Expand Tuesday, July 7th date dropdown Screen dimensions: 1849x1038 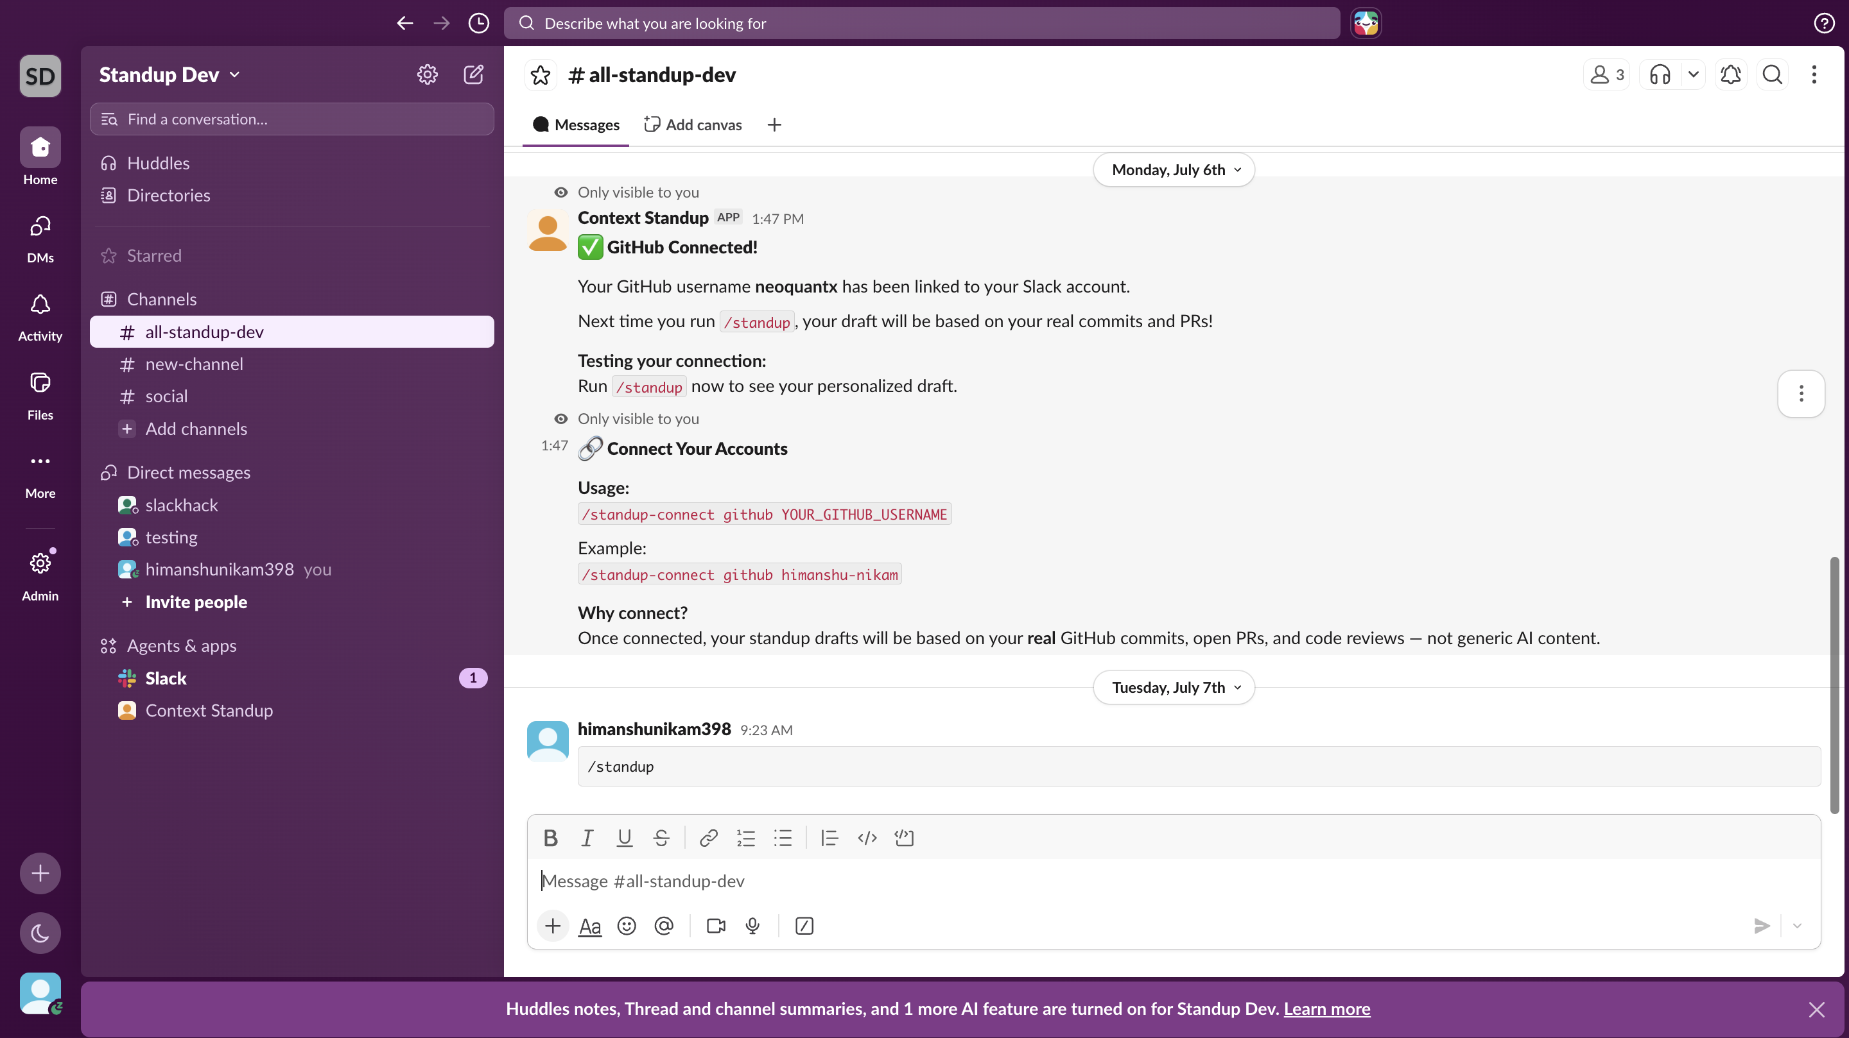[1174, 687]
